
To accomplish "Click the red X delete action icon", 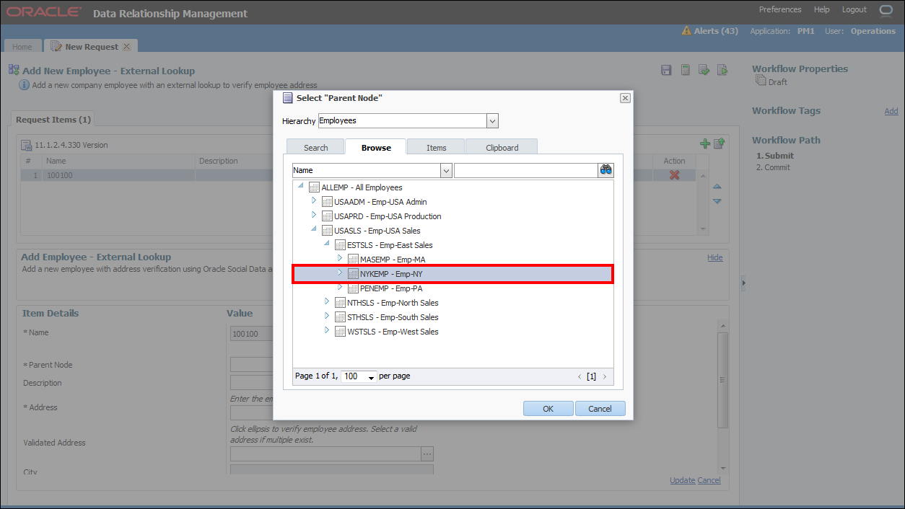I will 675,175.
